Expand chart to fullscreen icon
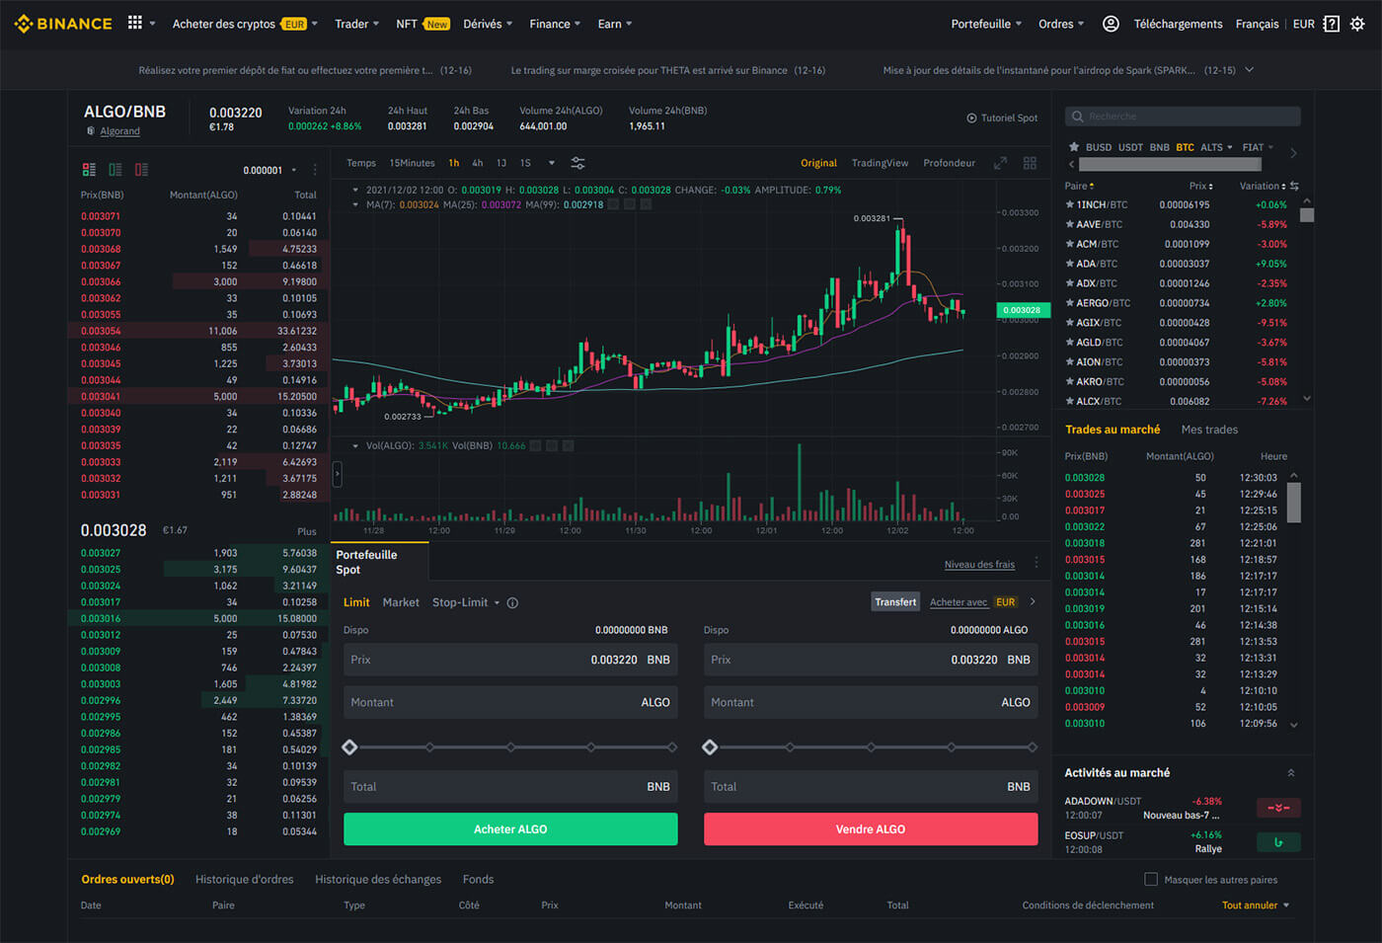Screen dimensions: 1382x943 click(x=1000, y=163)
